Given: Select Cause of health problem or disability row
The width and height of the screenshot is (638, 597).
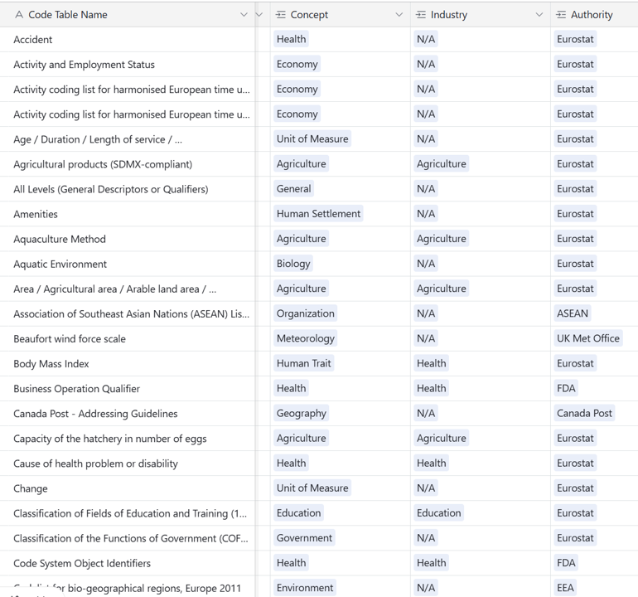Looking at the screenshot, I should tap(95, 464).
